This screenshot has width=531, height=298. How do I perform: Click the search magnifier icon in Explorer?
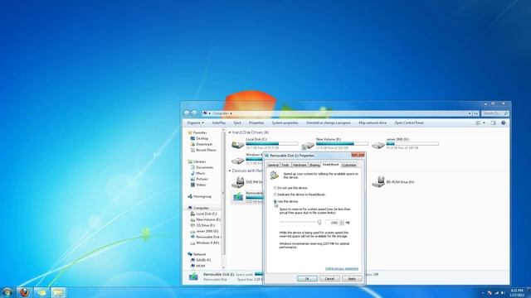(506, 113)
